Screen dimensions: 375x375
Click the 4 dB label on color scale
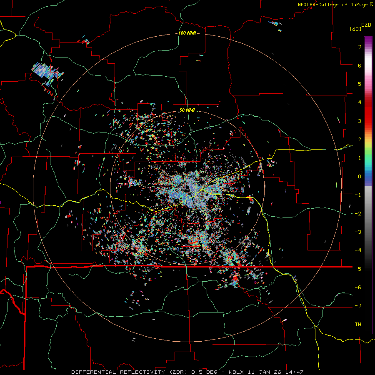click(x=360, y=102)
